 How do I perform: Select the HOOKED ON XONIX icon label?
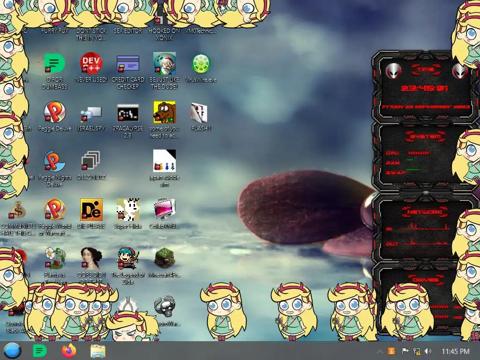165,34
